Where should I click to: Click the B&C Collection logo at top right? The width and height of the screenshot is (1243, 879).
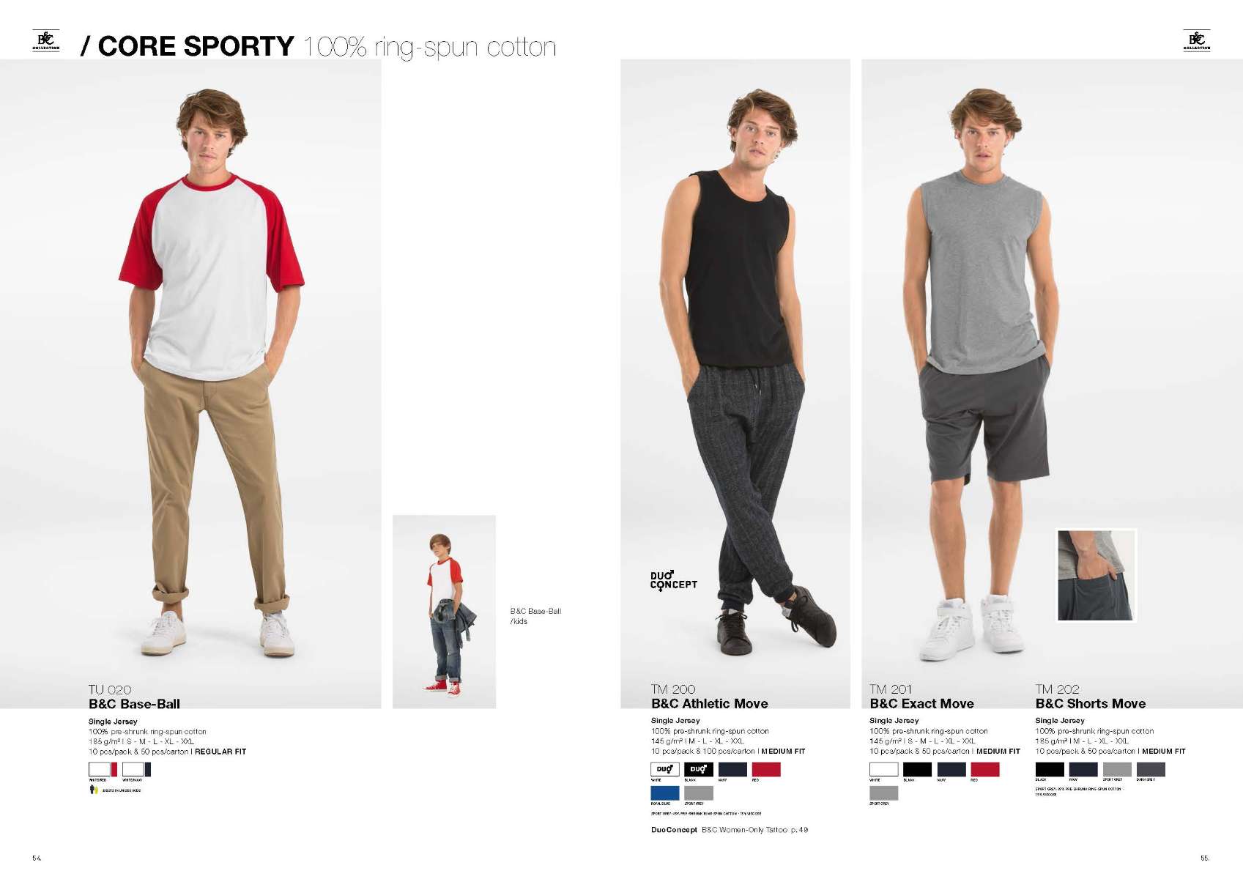(1196, 40)
